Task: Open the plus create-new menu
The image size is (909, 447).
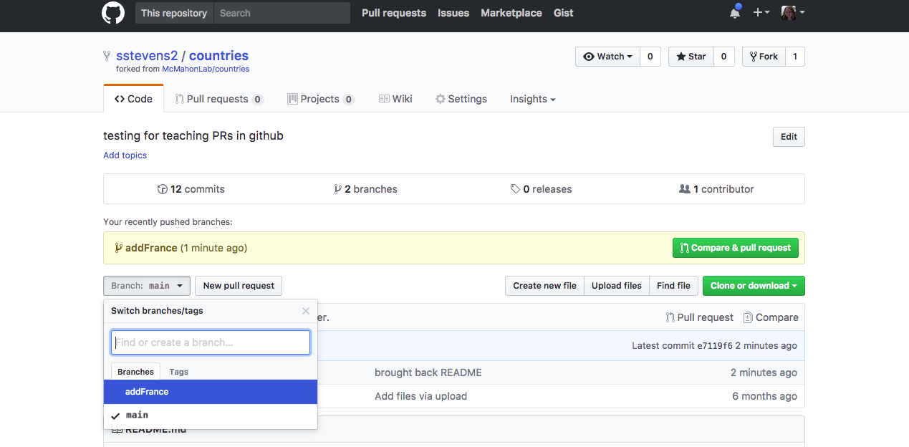Action: 761,13
